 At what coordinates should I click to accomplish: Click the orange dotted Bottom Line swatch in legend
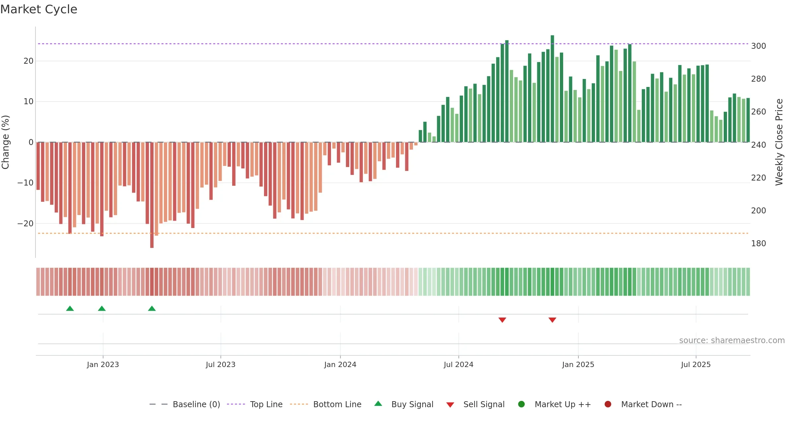tap(299, 404)
